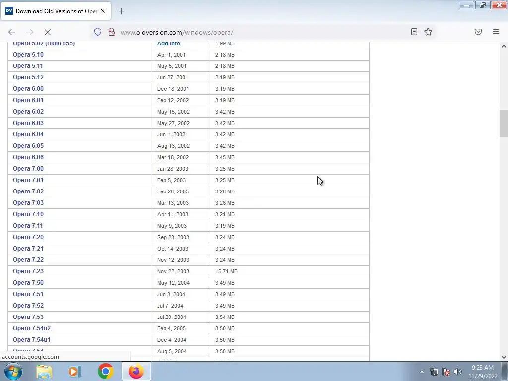Open the Opera 7.11 link
This screenshot has width=508, height=381.
click(28, 226)
